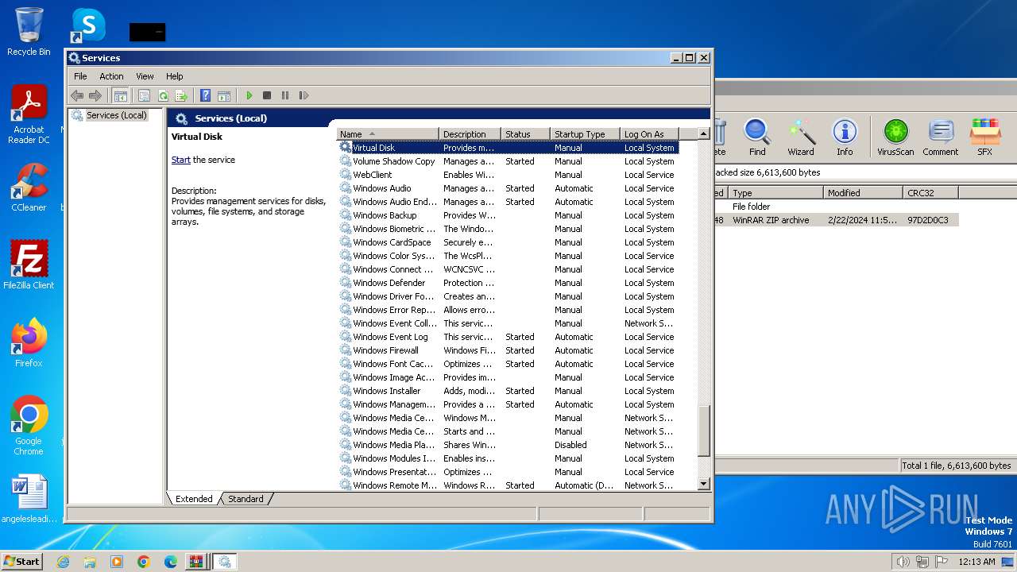
Task: Click the Back arrow in Services toolbar
Action: (x=77, y=95)
